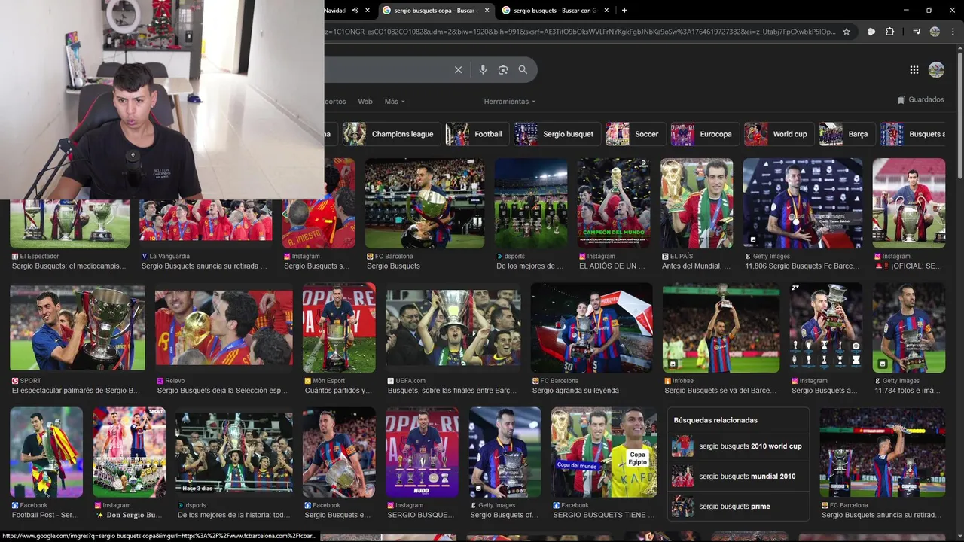Image resolution: width=964 pixels, height=542 pixels.
Task: Open 'EL ADIÓS DE UN' Instagram image
Action: click(614, 203)
